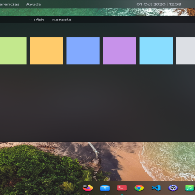This screenshot has width=195, height=195.
Task: Launch Firefox from the dock
Action: [x=88, y=188]
